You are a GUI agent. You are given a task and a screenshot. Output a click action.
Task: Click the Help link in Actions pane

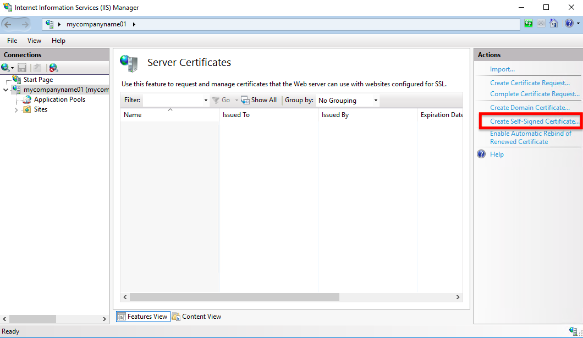tap(497, 154)
